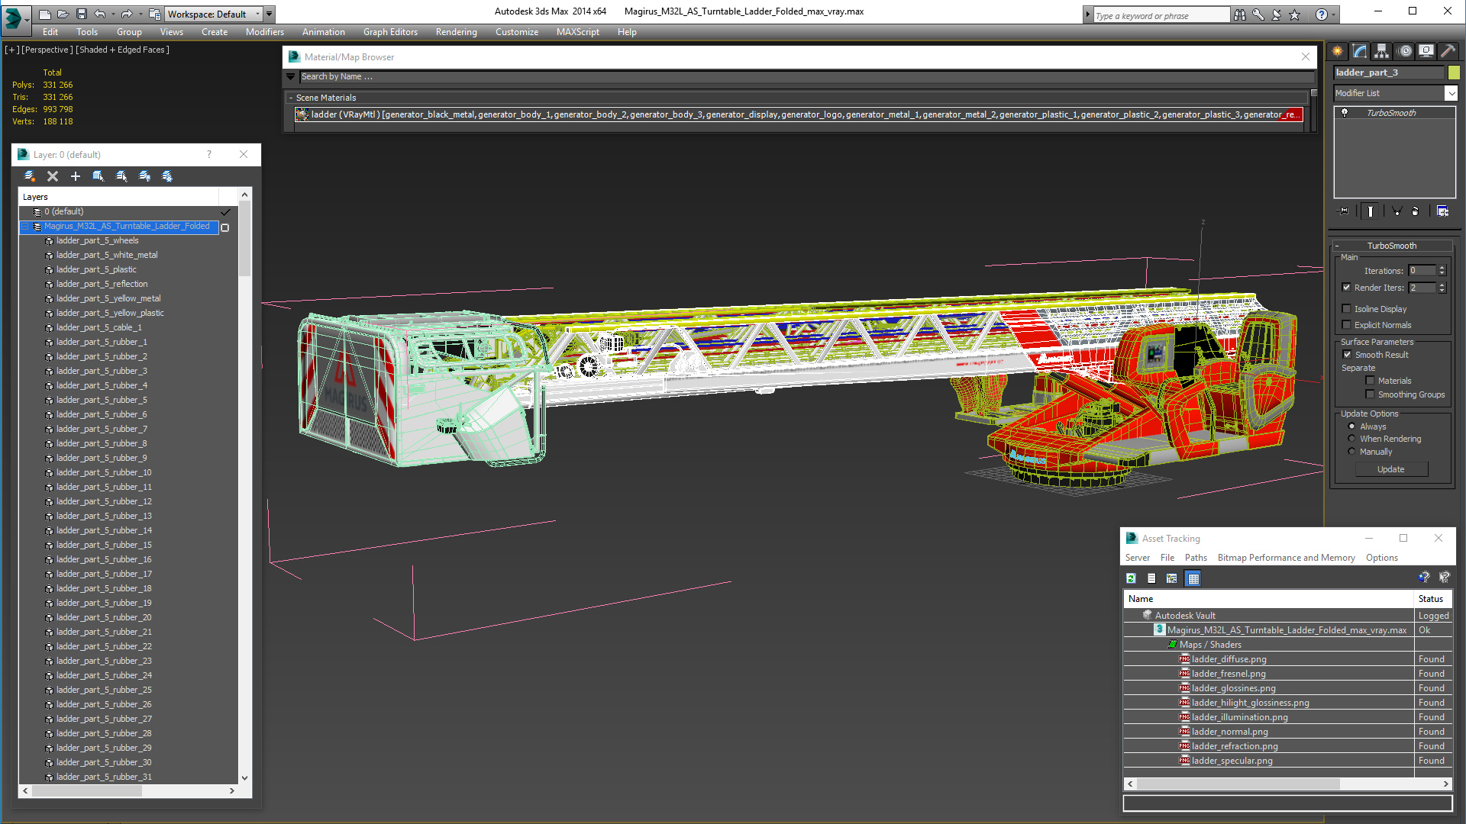
Task: Click the Perspective viewport label
Action: (x=47, y=50)
